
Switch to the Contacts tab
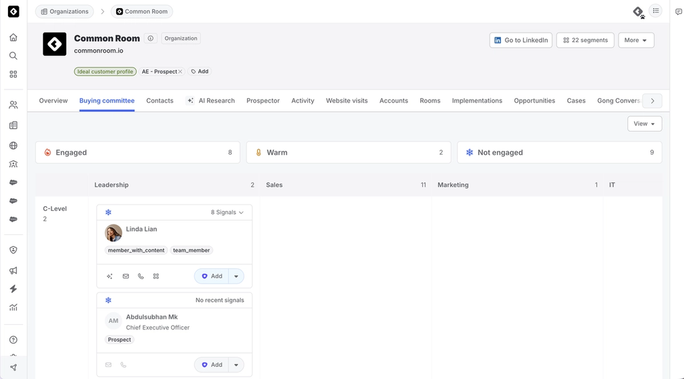pyautogui.click(x=160, y=101)
